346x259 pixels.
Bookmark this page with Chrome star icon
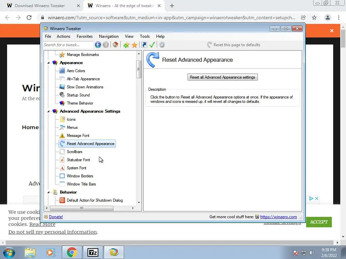click(x=314, y=18)
